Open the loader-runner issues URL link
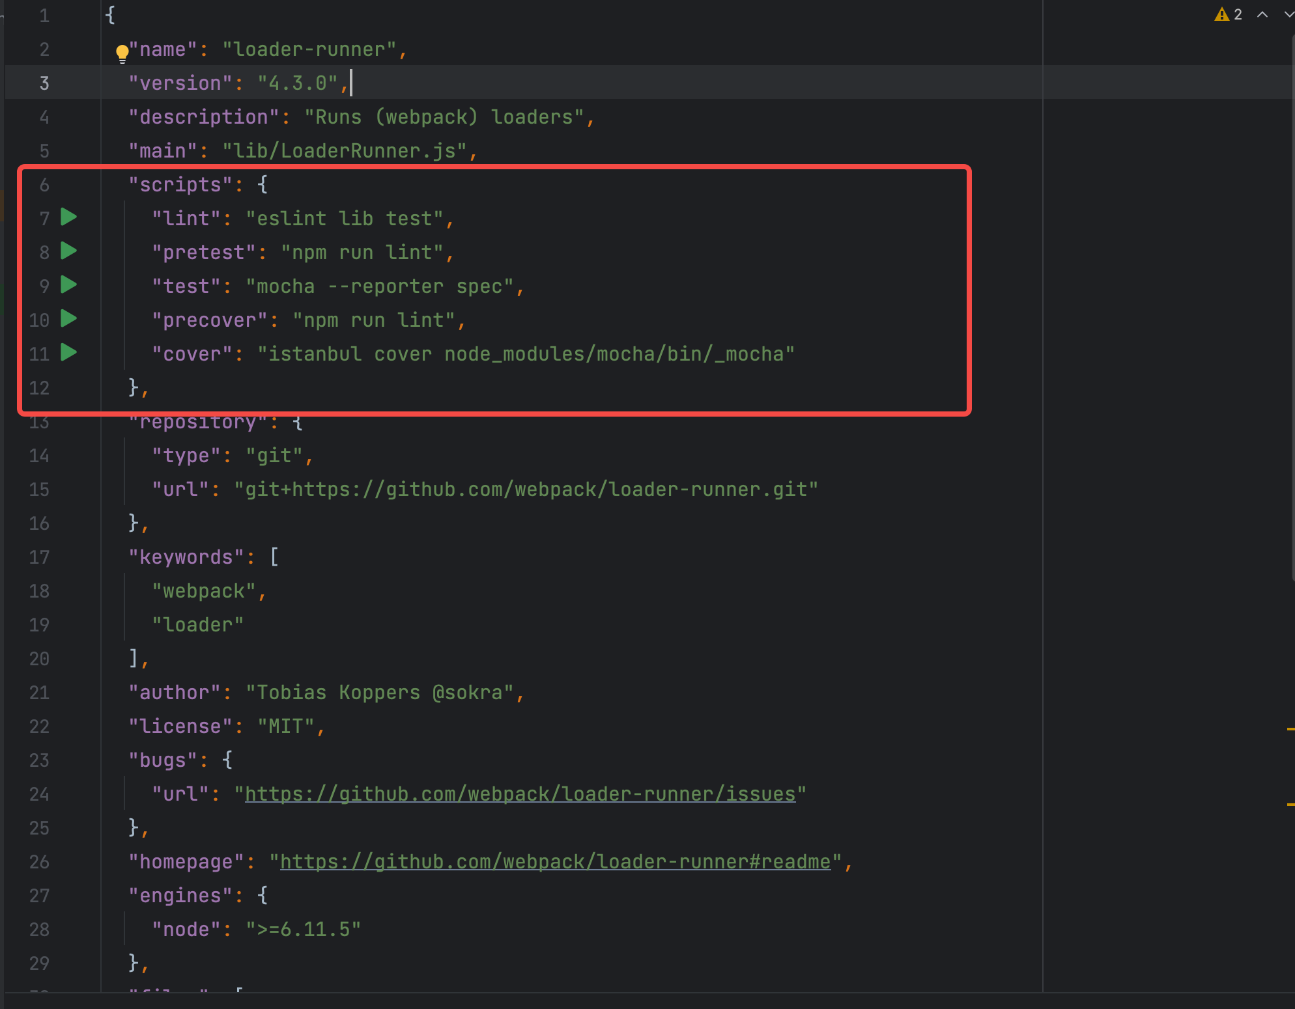 click(x=520, y=794)
